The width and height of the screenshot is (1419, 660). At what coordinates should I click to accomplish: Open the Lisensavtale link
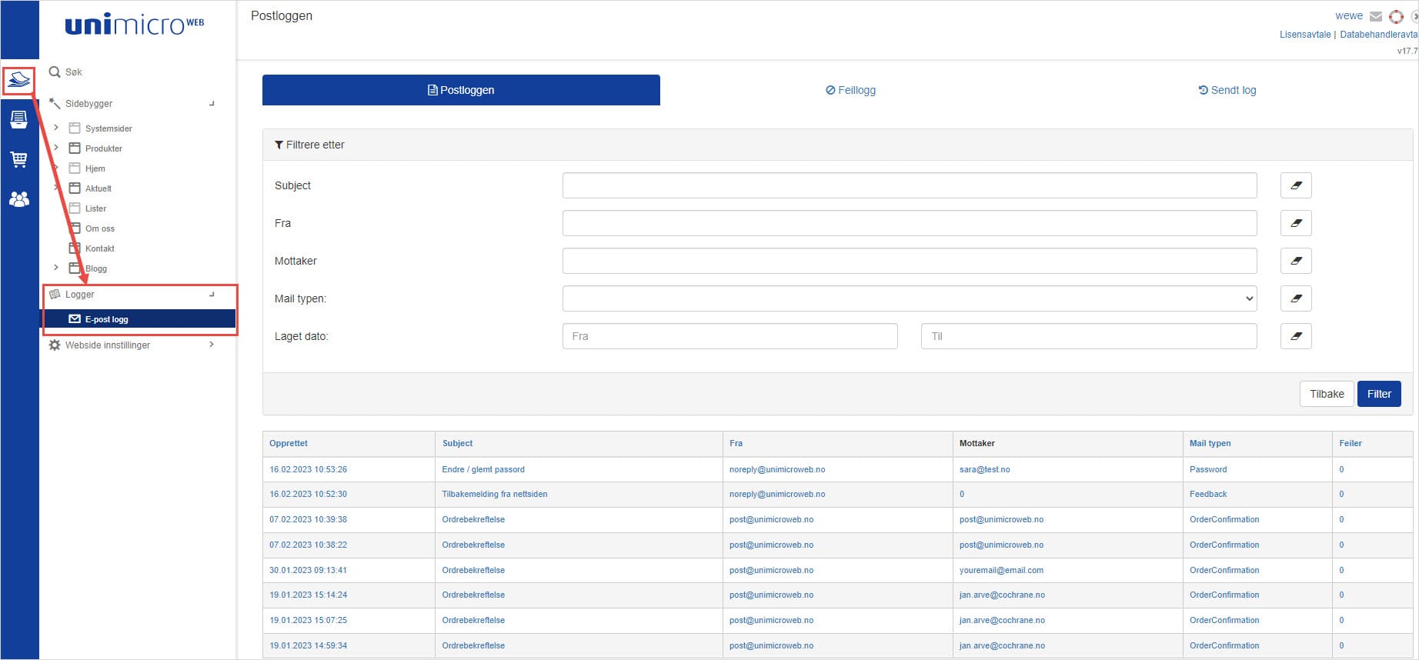click(x=1304, y=35)
